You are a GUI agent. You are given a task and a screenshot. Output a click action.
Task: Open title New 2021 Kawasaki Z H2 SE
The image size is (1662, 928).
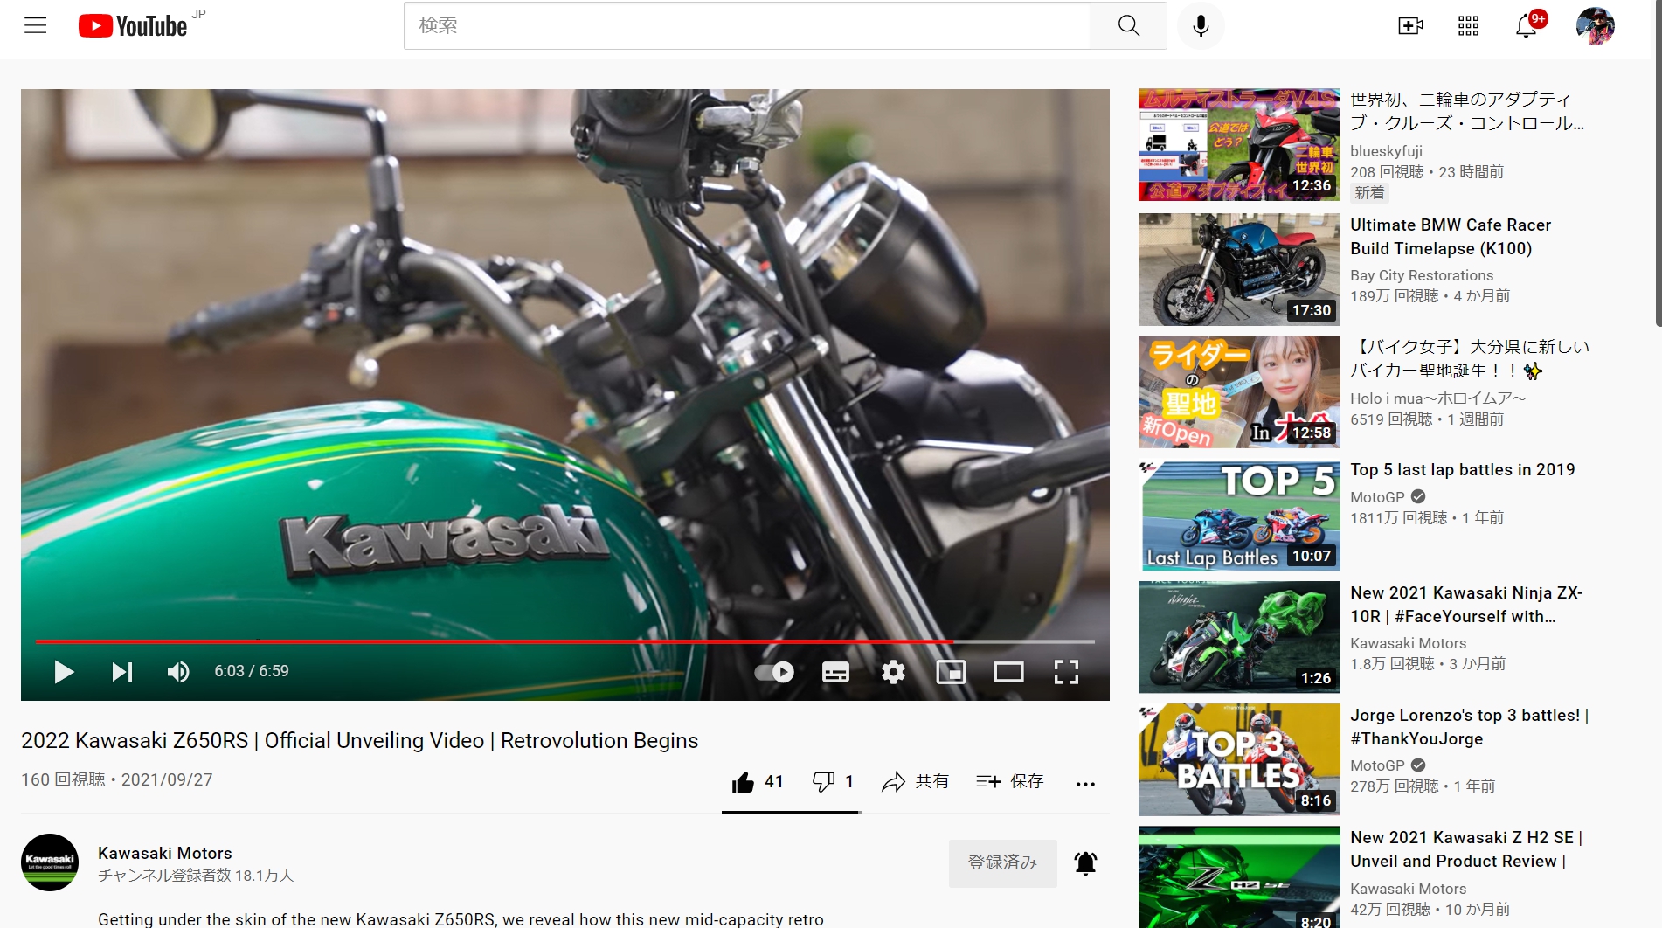(1466, 849)
